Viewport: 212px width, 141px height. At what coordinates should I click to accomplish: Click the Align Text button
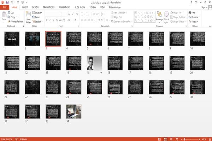pyautogui.click(x=117, y=17)
